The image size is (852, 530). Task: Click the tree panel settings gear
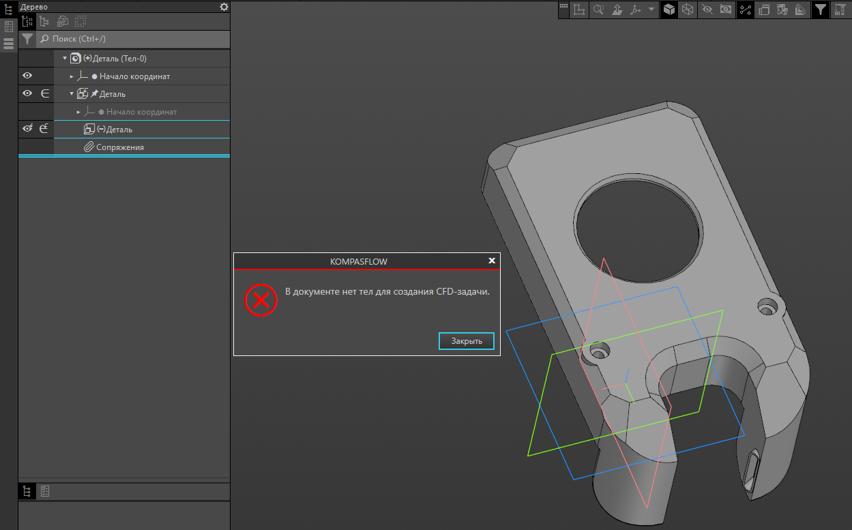(x=224, y=7)
